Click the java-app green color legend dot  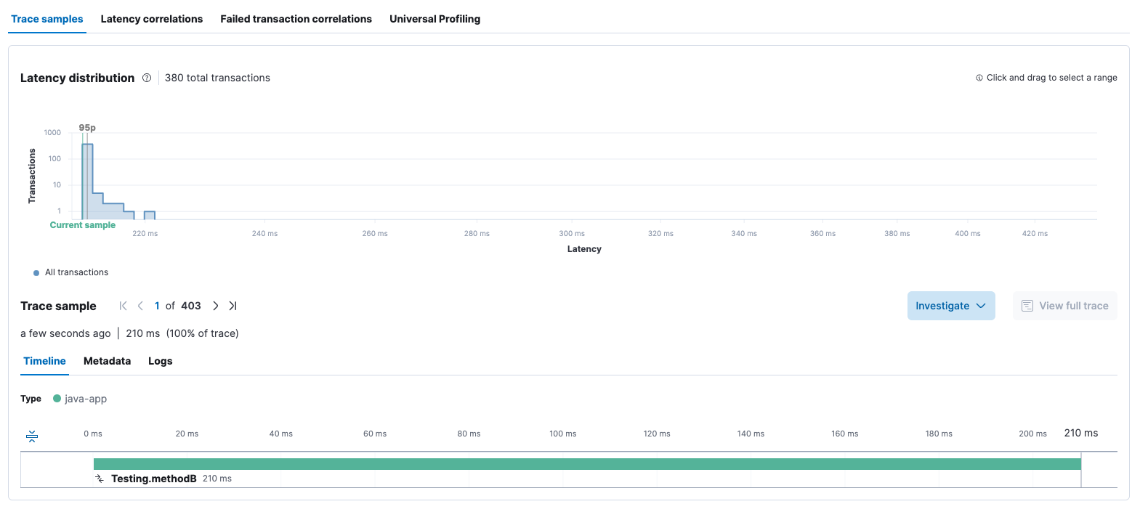coord(57,399)
